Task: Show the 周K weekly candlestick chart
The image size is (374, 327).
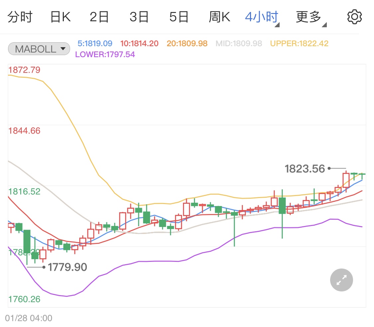Action: (x=219, y=17)
